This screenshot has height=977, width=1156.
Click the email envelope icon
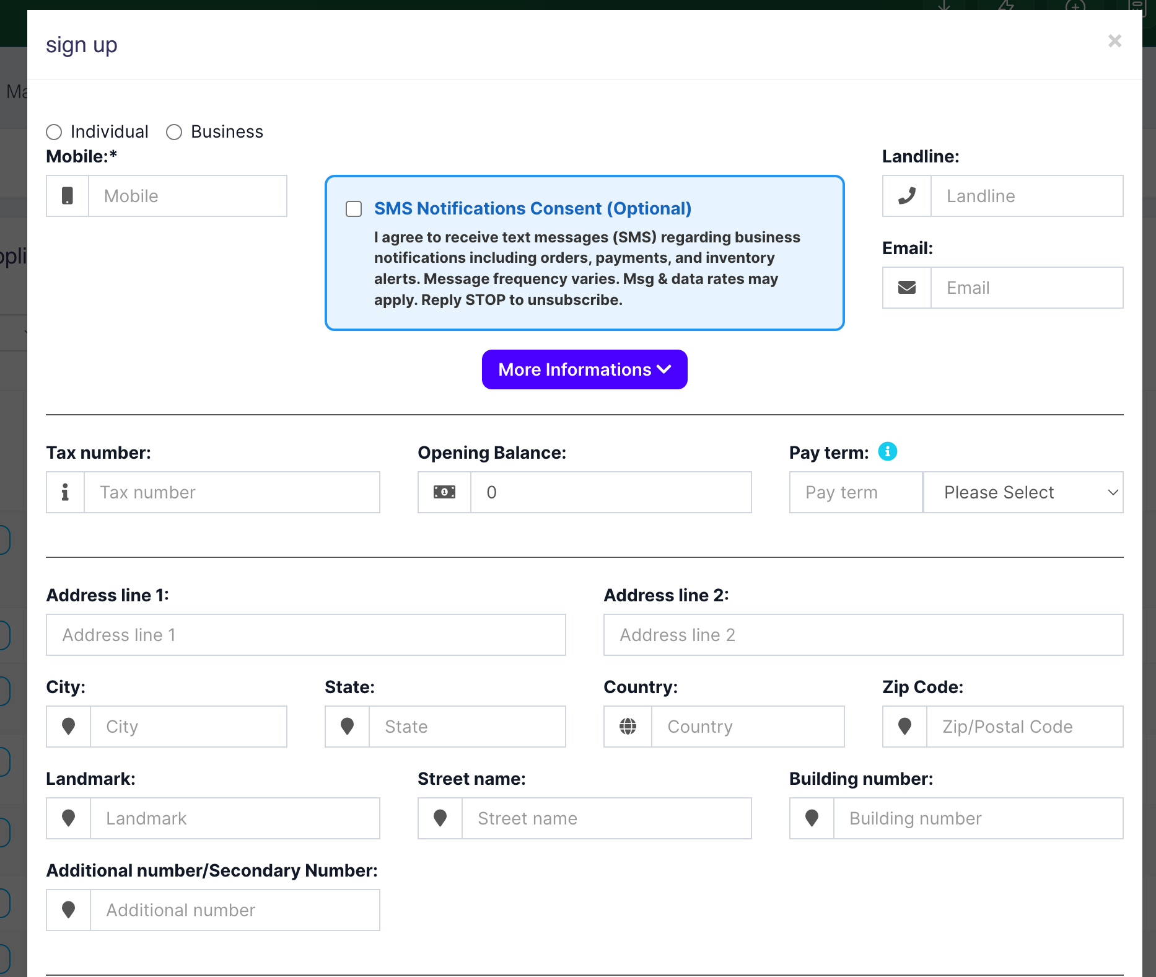tap(906, 288)
